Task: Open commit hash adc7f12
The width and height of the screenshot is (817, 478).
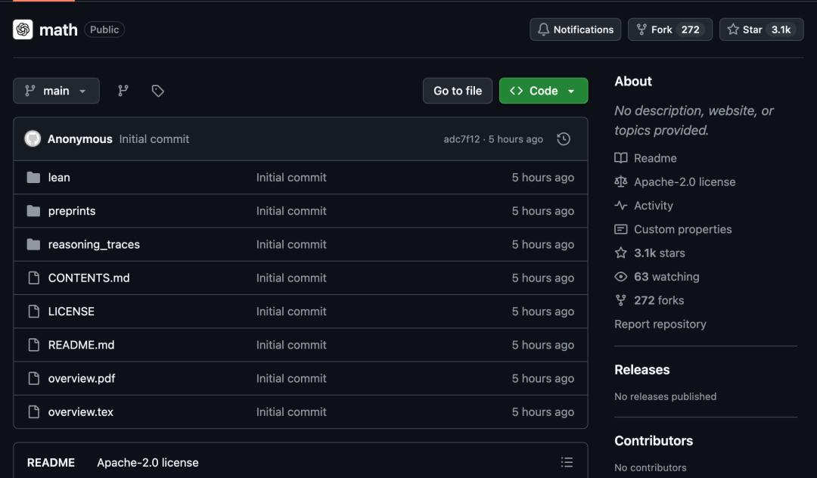Action: coord(461,139)
